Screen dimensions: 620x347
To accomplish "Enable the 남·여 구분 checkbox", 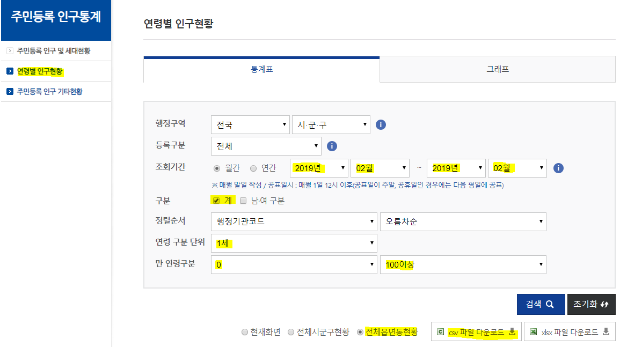I will click(x=243, y=201).
